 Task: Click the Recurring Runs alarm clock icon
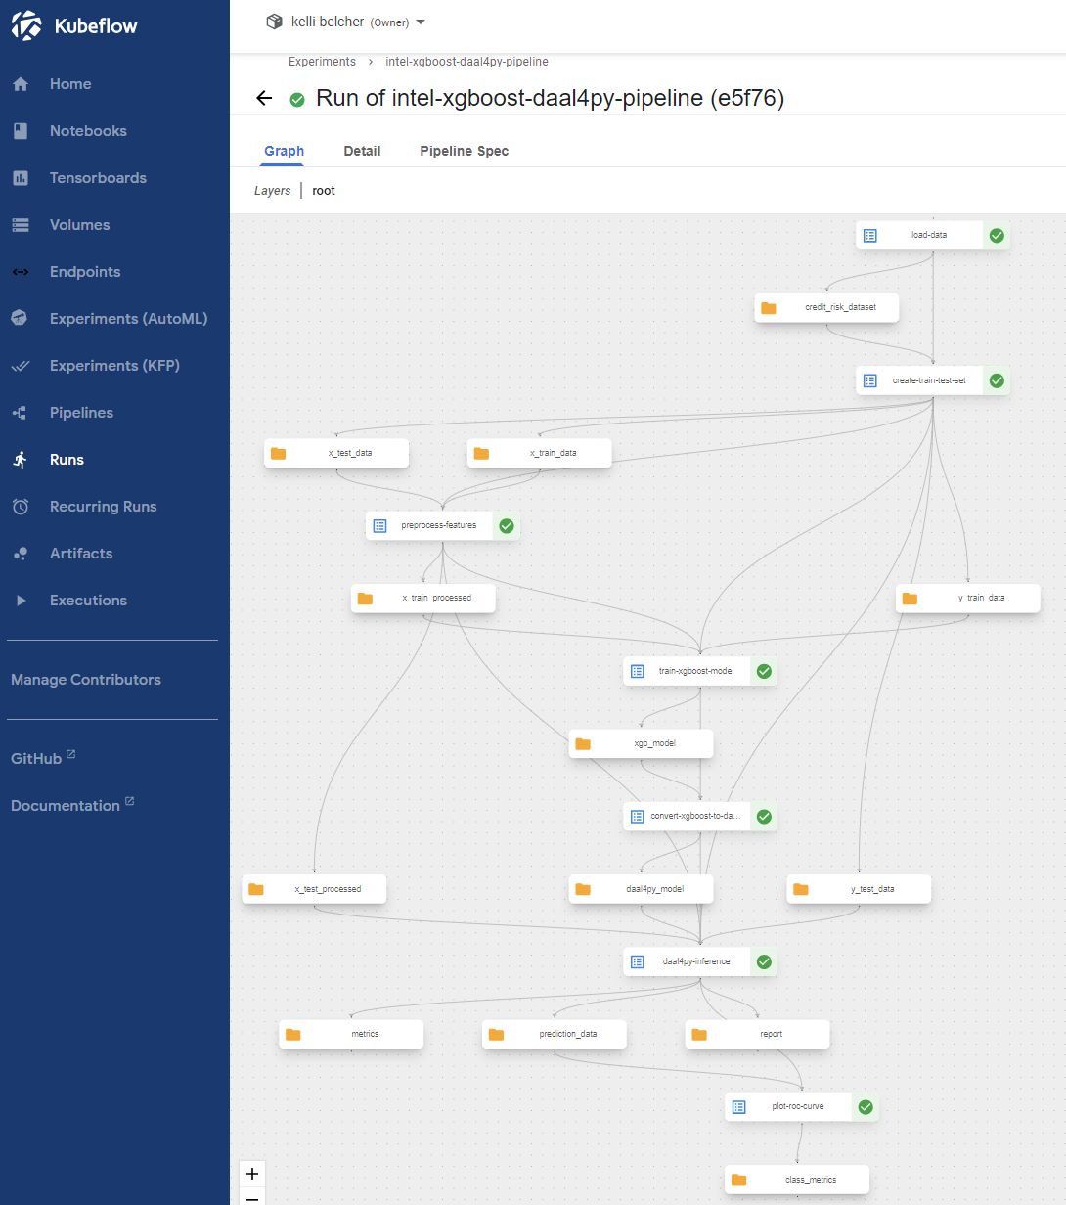(21, 507)
